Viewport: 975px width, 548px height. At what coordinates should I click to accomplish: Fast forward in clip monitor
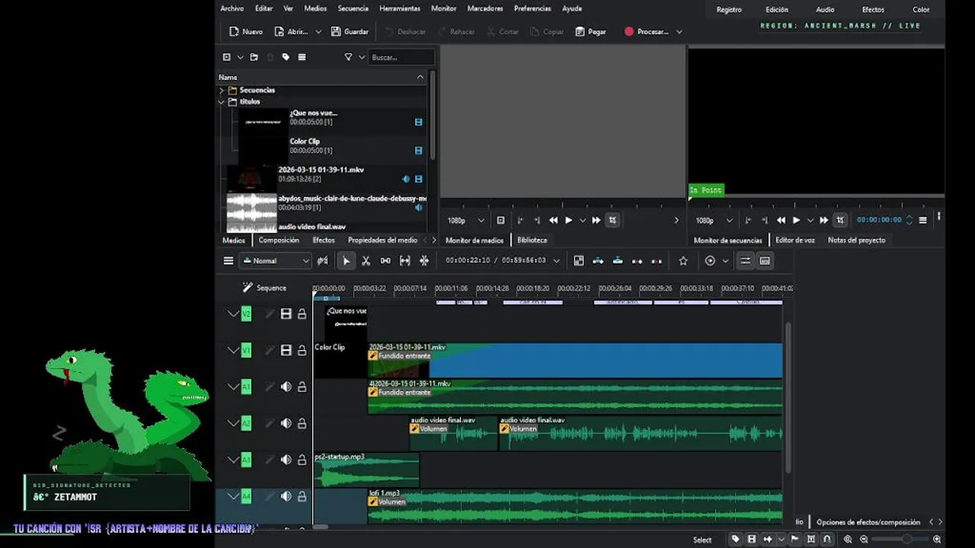(596, 220)
